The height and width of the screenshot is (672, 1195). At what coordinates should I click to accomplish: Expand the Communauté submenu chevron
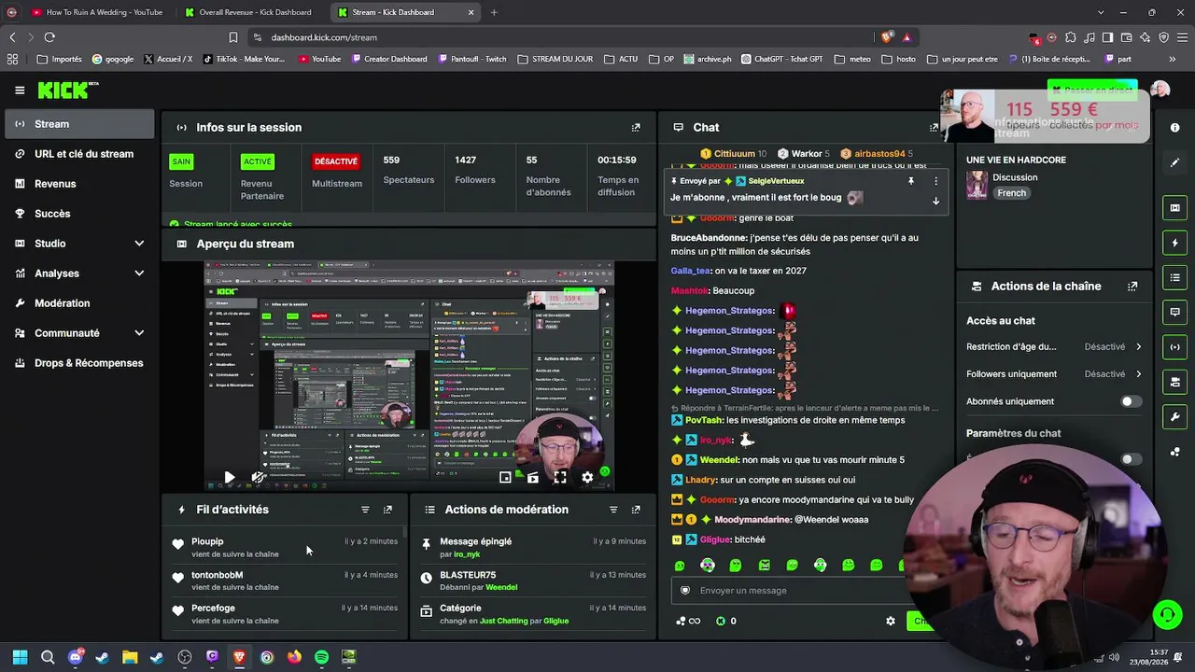139,333
